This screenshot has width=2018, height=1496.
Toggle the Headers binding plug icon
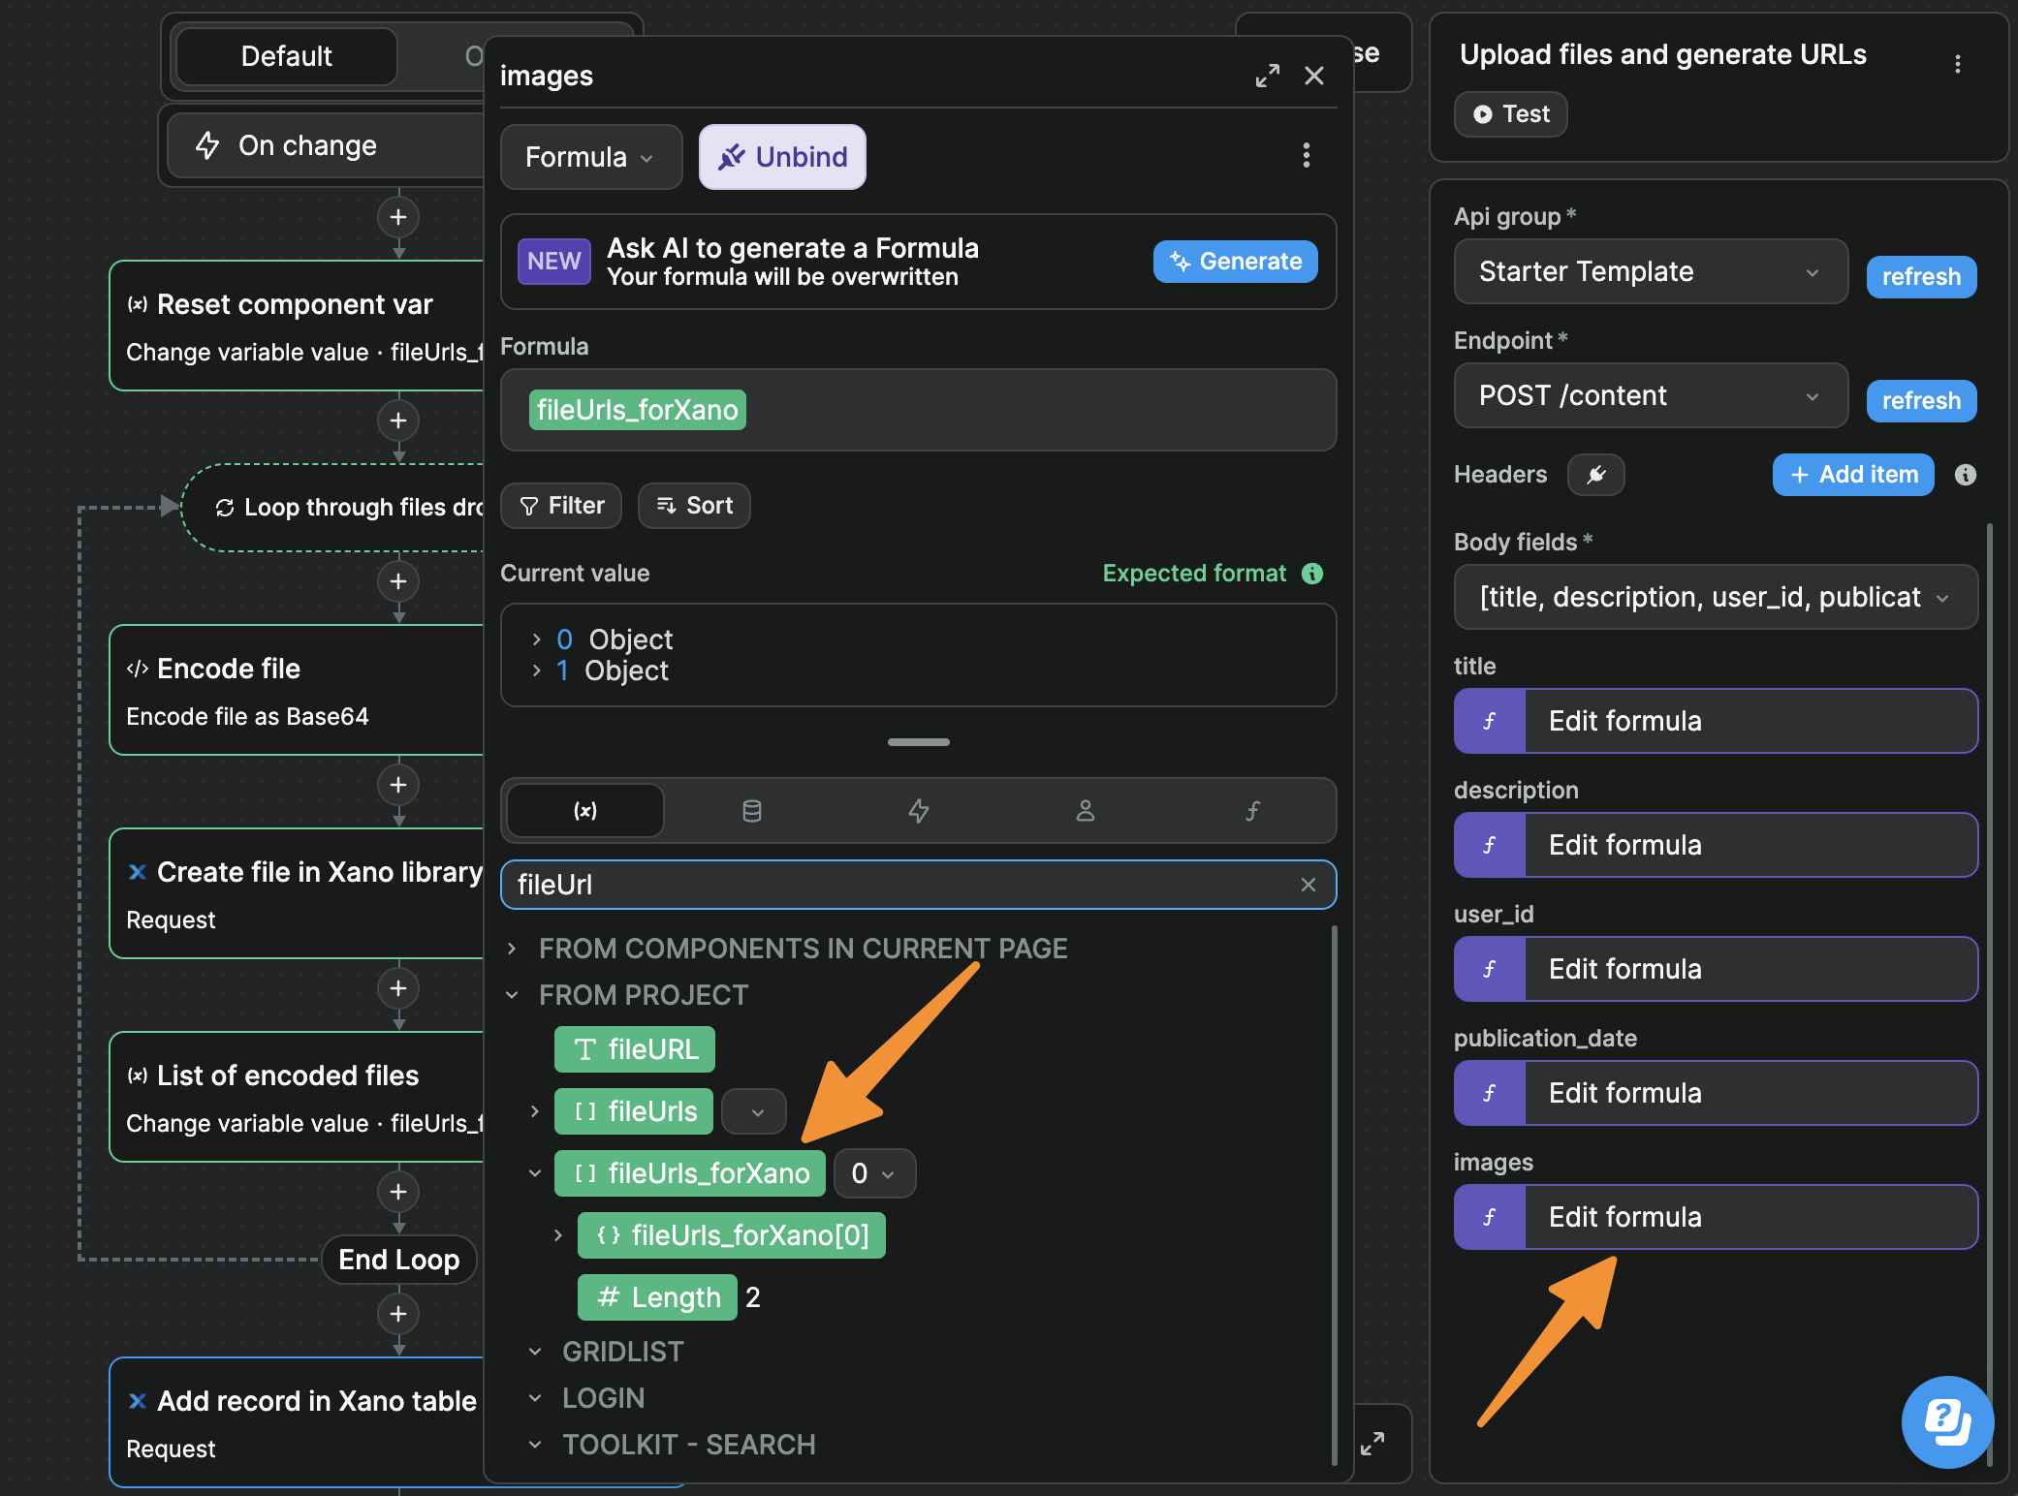click(x=1595, y=475)
